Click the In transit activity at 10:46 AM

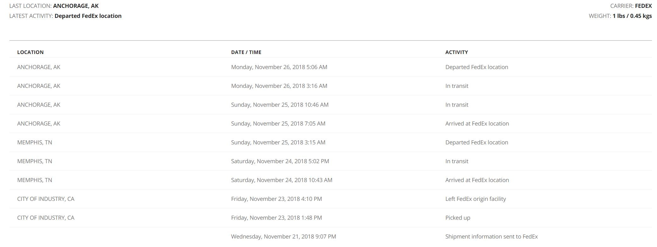coord(457,105)
